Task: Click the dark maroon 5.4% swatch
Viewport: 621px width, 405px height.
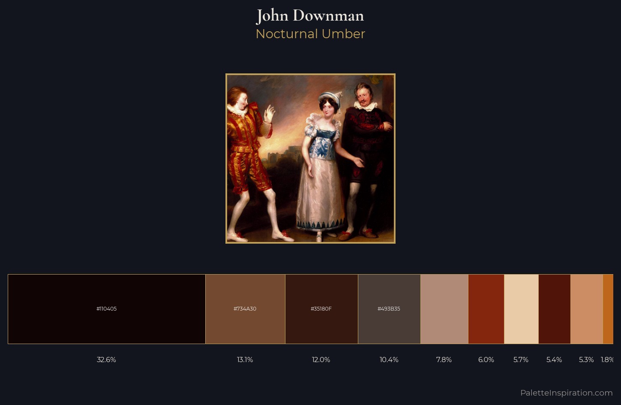Action: (555, 309)
